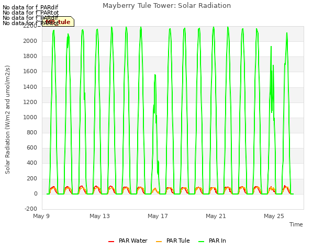
Task: Click the 1600 y-axis tick label
Action: click(x=30, y=72)
